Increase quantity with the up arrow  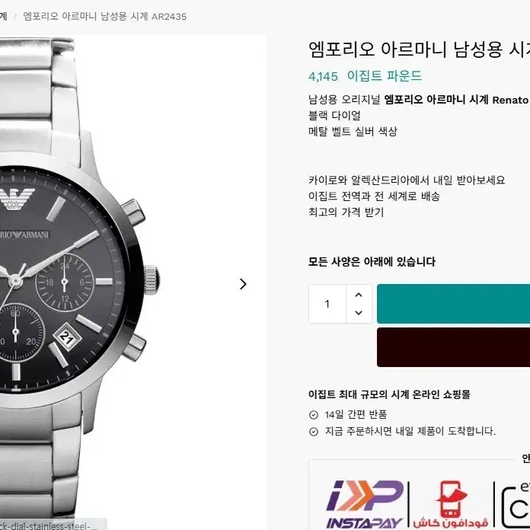359,295
